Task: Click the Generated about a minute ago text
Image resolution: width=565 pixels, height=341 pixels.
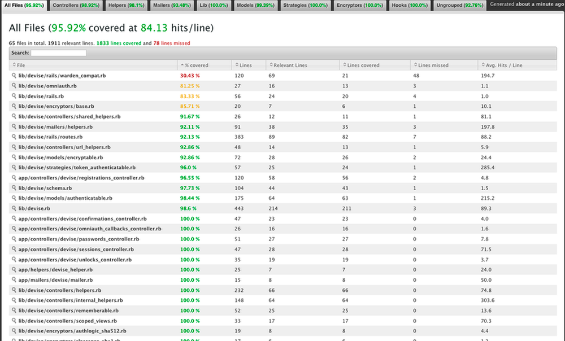Action: (527, 5)
